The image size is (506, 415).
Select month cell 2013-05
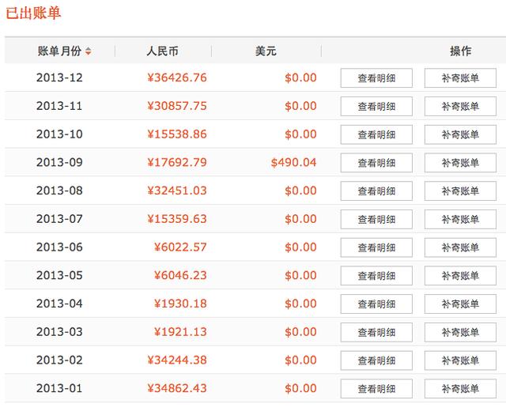coord(59,276)
